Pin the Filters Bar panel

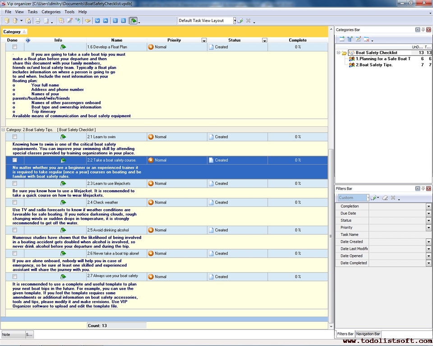[x=423, y=188]
